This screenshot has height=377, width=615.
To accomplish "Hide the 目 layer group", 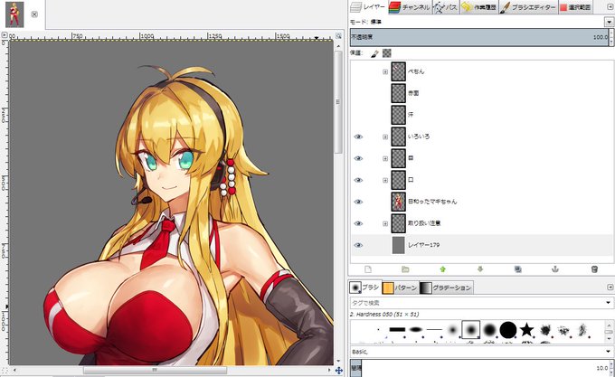I will point(358,158).
